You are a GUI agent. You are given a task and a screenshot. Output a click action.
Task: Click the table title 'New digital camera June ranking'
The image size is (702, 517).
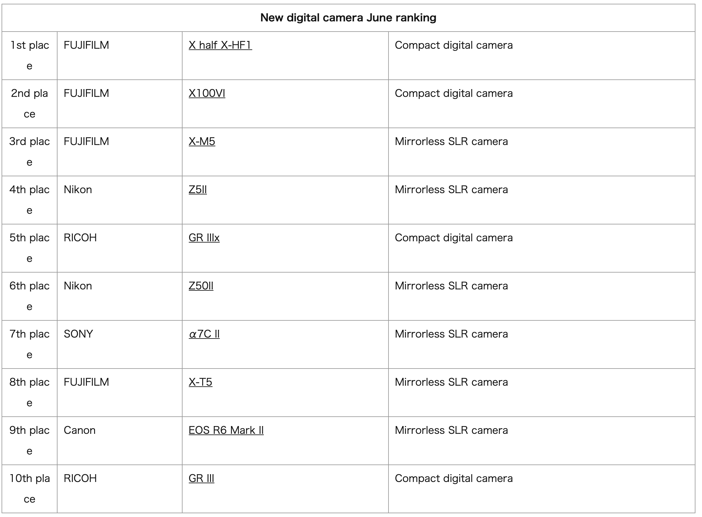tap(348, 18)
